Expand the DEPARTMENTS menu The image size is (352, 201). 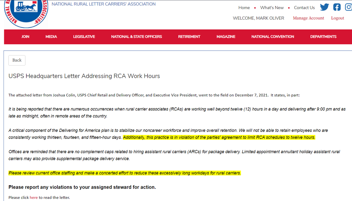click(323, 37)
